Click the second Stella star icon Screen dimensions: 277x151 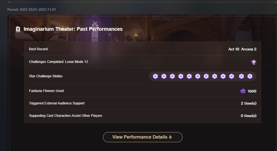[164, 76]
